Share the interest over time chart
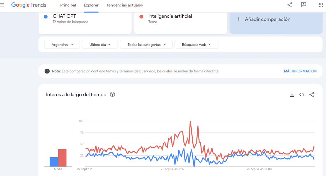 click(x=312, y=95)
